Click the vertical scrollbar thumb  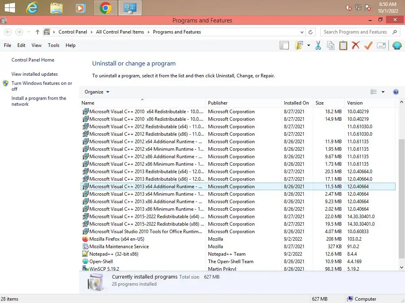tap(401, 199)
